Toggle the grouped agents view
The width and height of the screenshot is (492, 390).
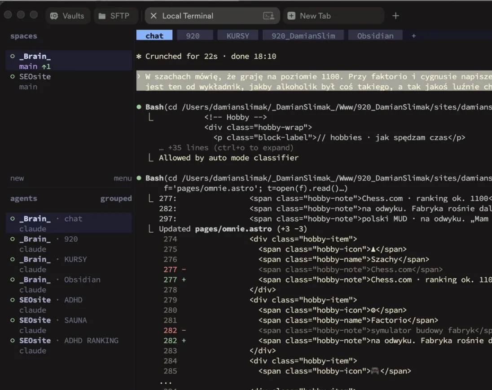116,199
